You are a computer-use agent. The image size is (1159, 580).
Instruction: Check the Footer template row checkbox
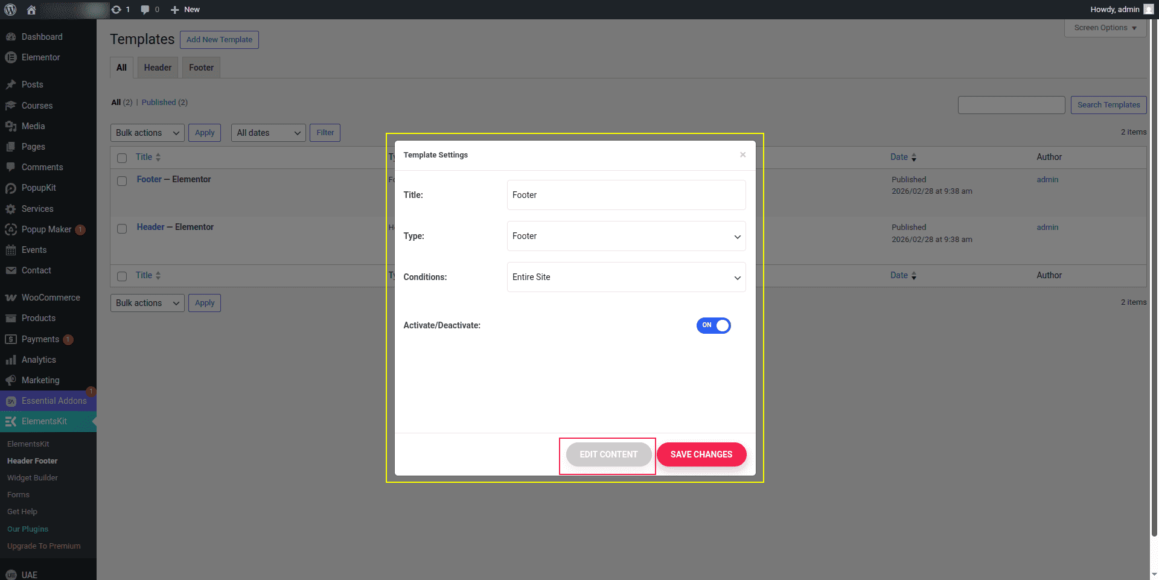click(122, 181)
